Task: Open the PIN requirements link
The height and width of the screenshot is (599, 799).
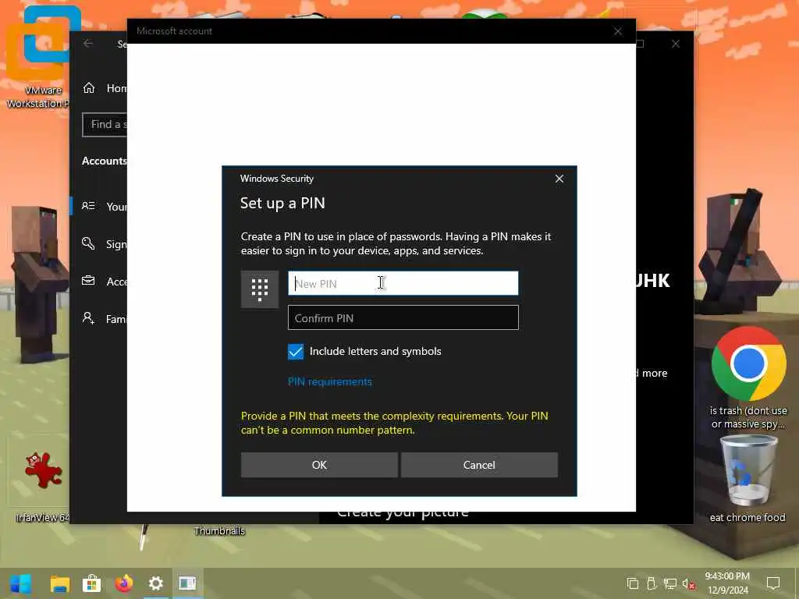Action: tap(330, 381)
